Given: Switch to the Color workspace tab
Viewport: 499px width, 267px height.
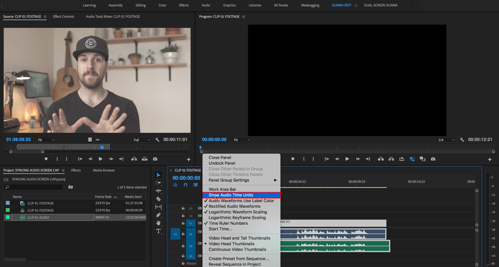Looking at the screenshot, I should [x=162, y=5].
